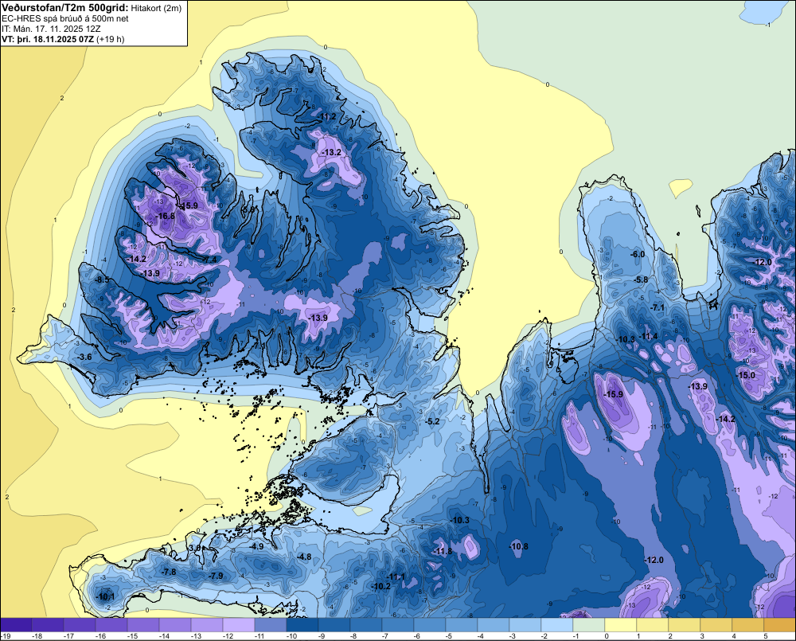Click the legend swatch above the -1 label
796x641 pixels.
[x=589, y=625]
